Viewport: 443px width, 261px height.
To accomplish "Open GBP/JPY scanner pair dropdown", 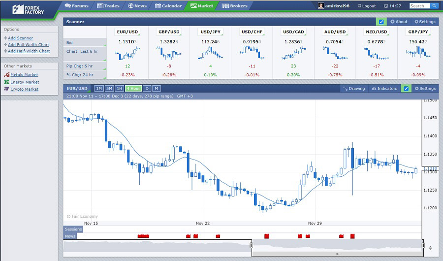I will coord(418,32).
